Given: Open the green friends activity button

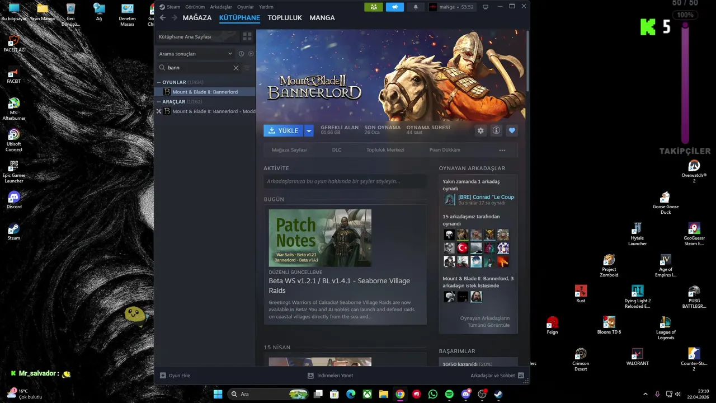Looking at the screenshot, I should (x=374, y=7).
